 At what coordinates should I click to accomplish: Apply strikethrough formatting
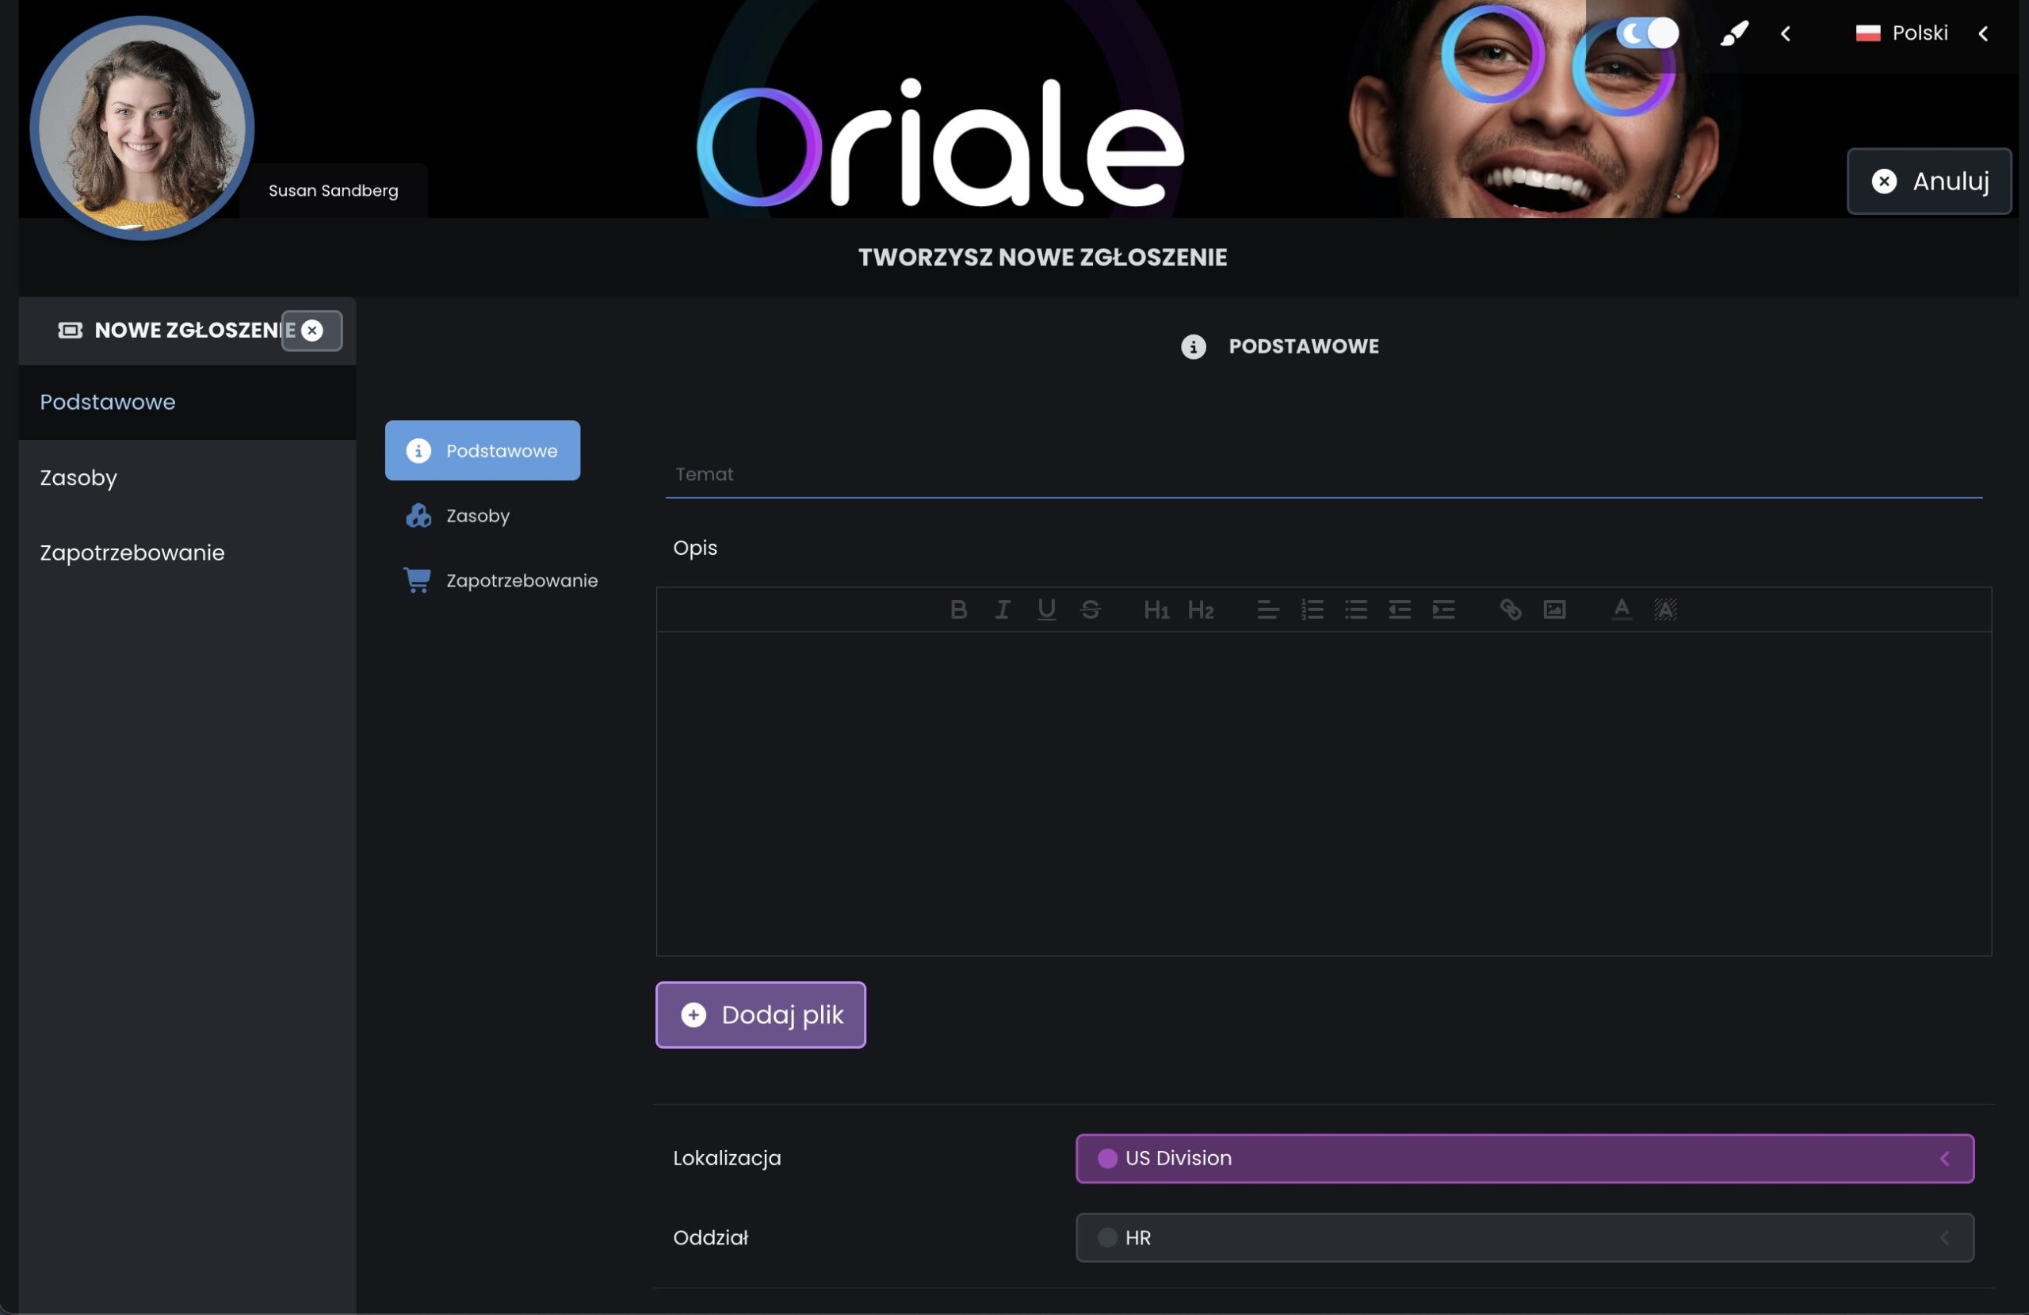(x=1091, y=610)
